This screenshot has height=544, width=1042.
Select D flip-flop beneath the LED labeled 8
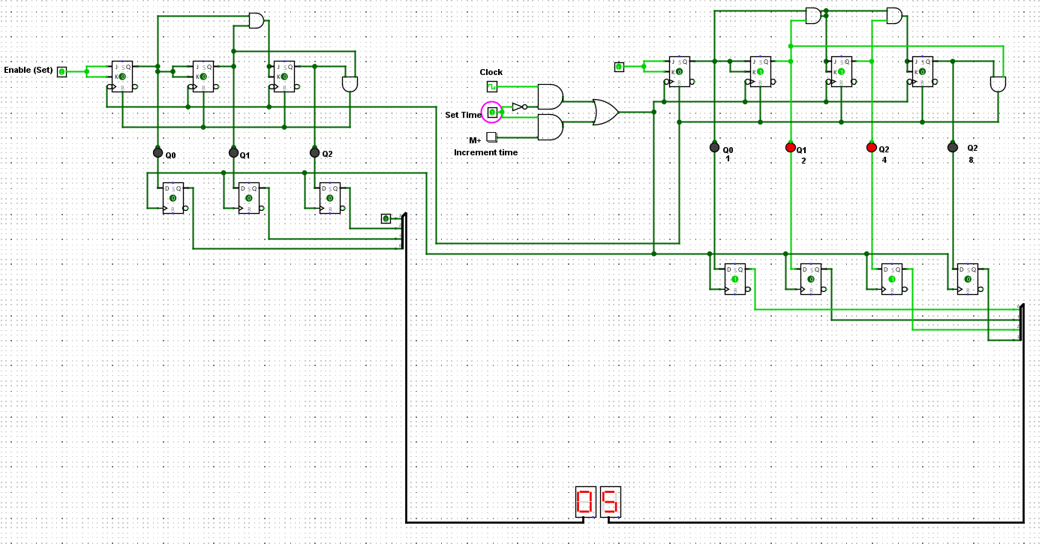(968, 279)
